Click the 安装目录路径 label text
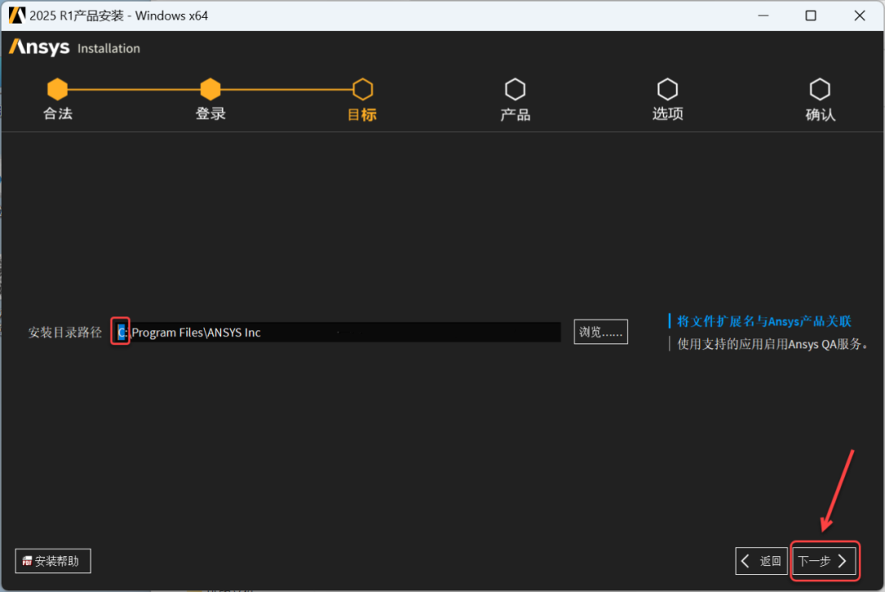Viewport: 885px width, 592px height. (x=65, y=332)
